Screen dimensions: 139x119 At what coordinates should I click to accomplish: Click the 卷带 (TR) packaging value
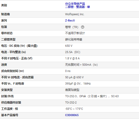tap(72, 27)
